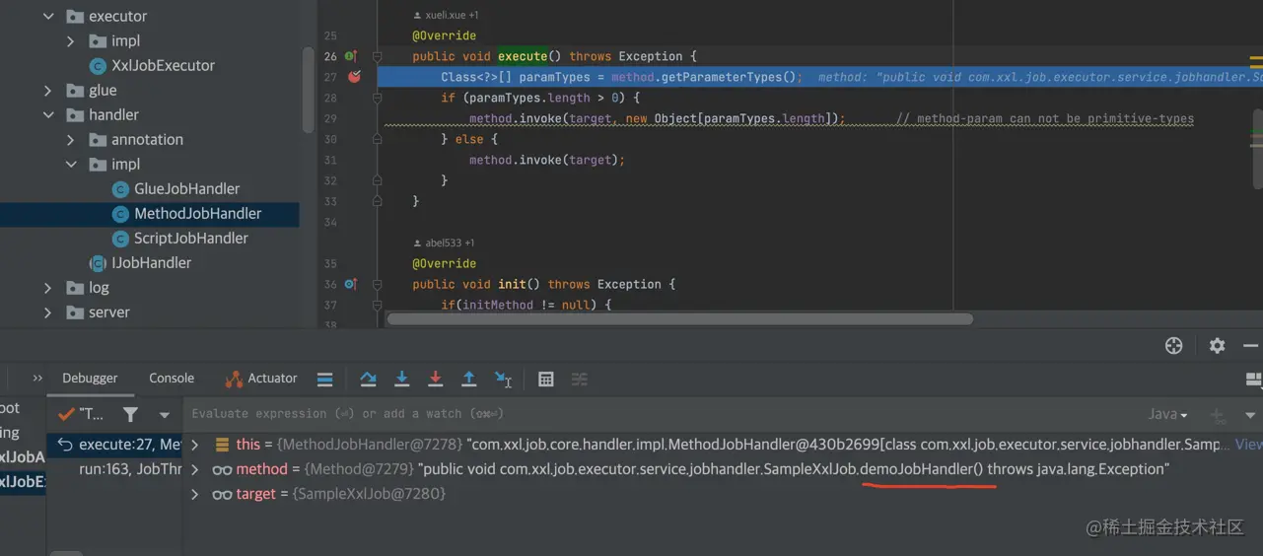Screen dimensions: 1263x556
Task: Expand the executor impl folder
Action: pyautogui.click(x=71, y=41)
